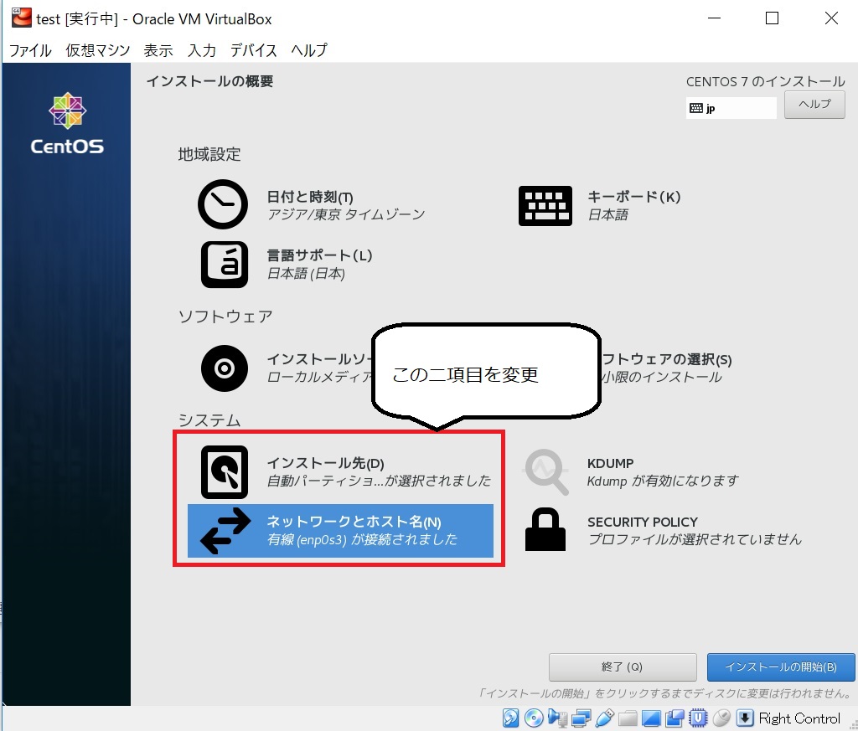The height and width of the screenshot is (731, 858).
Task: Click 日本語 (日本) language text
Action: pos(306,273)
